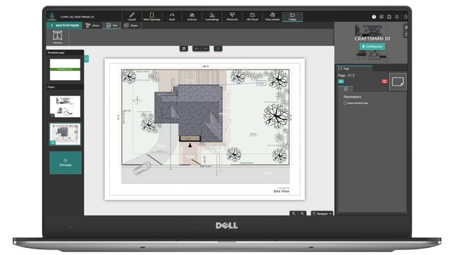Go back to my folder
Image resolution: width=454 pixels, height=255 pixels.
tap(65, 25)
